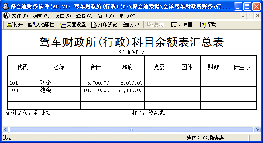Click the help question-mark icon
This screenshot has height=143, width=263.
pyautogui.click(x=203, y=25)
